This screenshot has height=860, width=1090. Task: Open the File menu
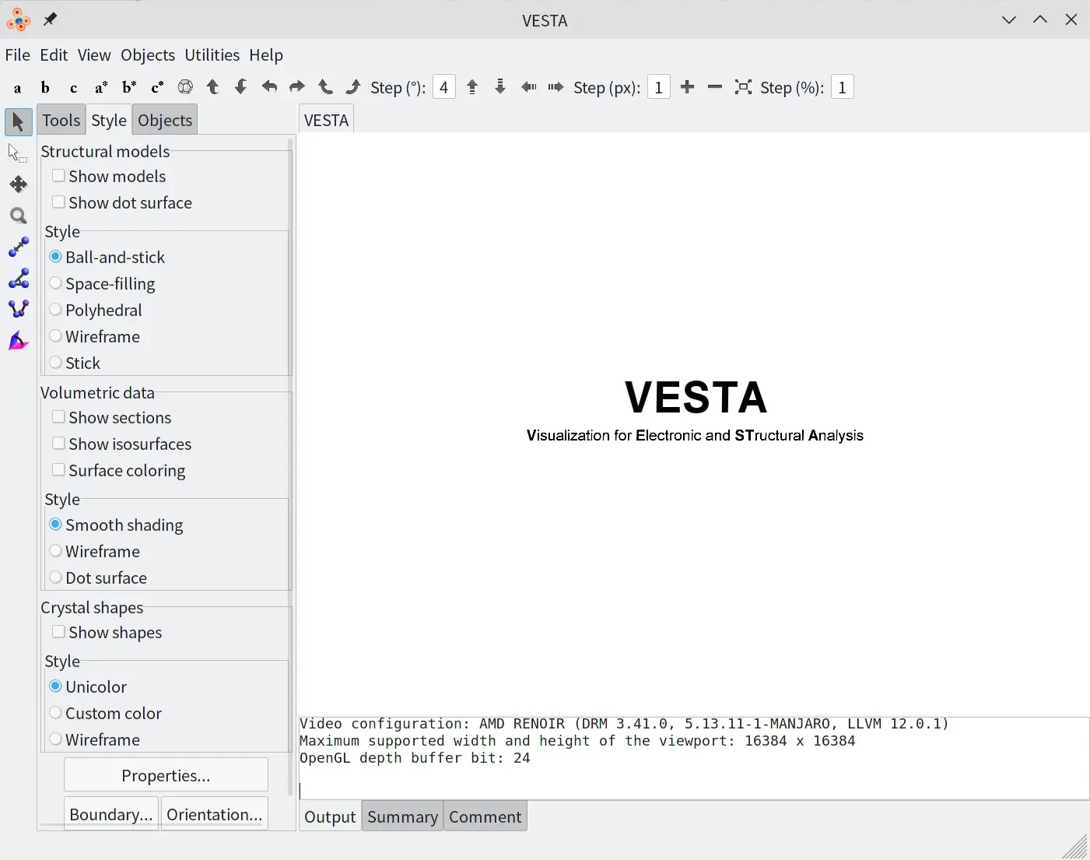point(17,55)
